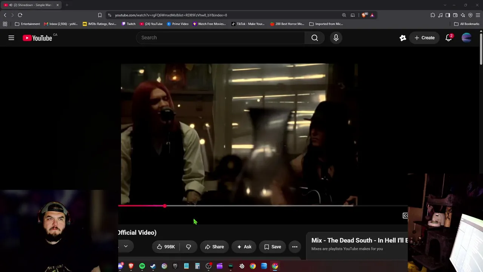Screen dimensions: 483x272
Task: Toggle the browser sidebar panel
Action: coord(448,15)
